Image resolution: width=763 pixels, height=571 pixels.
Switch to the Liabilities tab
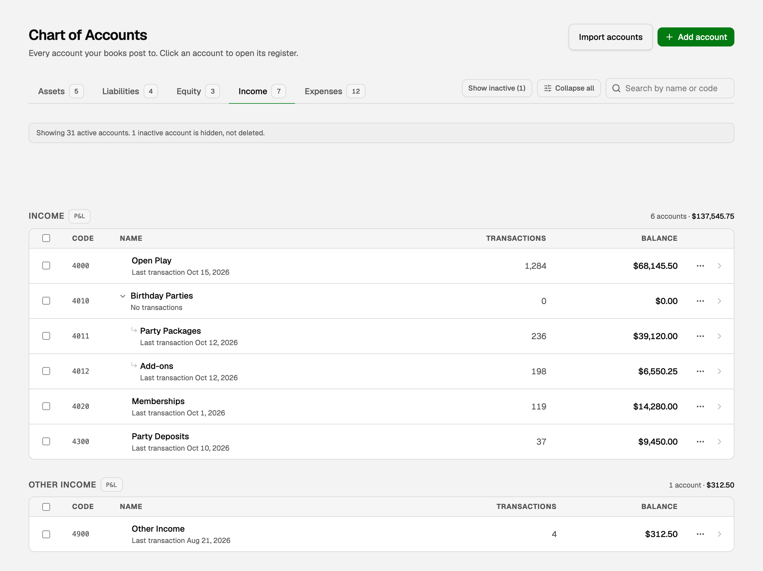click(130, 91)
